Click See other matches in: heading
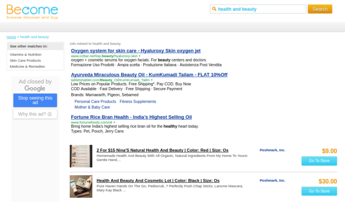This screenshot has height=202, width=345. [29, 46]
